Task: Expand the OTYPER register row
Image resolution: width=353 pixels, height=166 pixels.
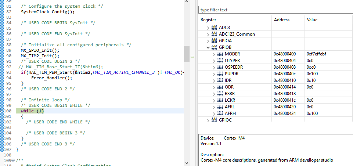Action: point(214,61)
